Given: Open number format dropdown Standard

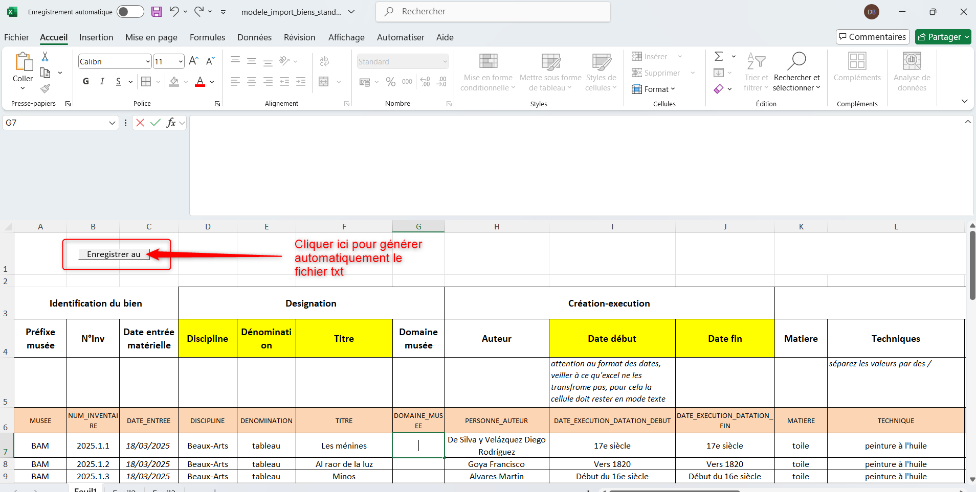Looking at the screenshot, I should [445, 62].
